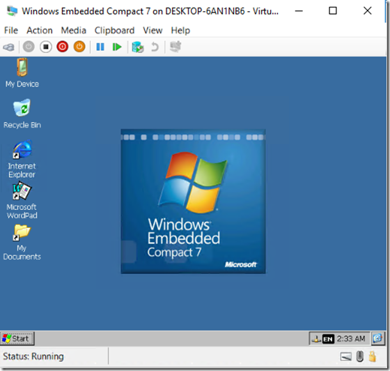This screenshot has width=390, height=371.
Task: Click the greyed Start VM toolbar icon
Action: pos(29,47)
